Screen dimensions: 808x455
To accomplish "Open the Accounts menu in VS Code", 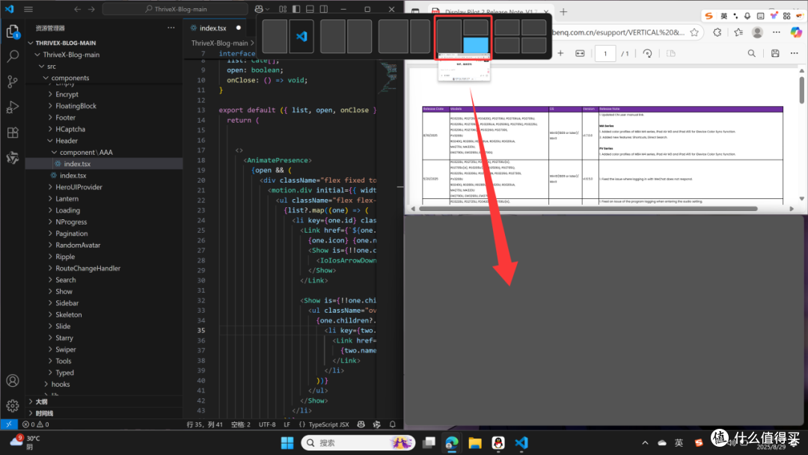I will tap(13, 381).
